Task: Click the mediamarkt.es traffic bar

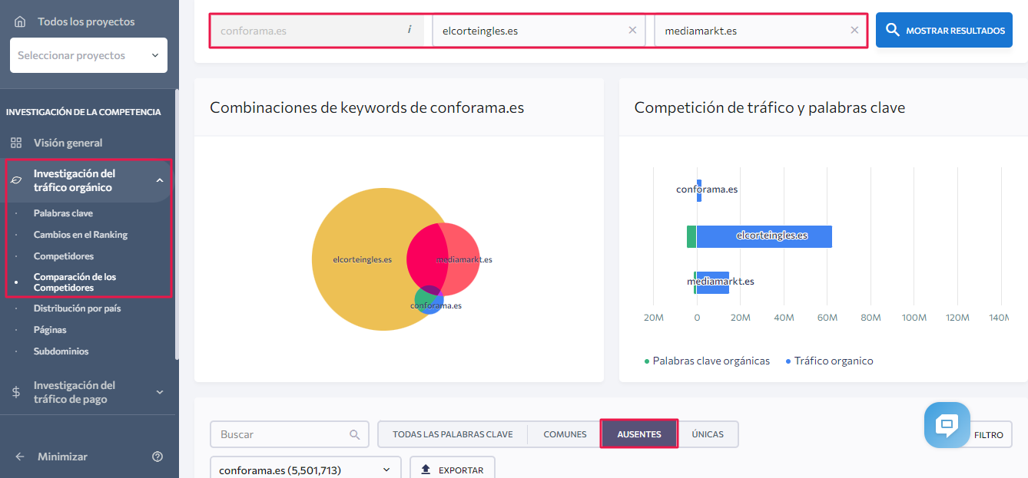Action: pyautogui.click(x=713, y=282)
